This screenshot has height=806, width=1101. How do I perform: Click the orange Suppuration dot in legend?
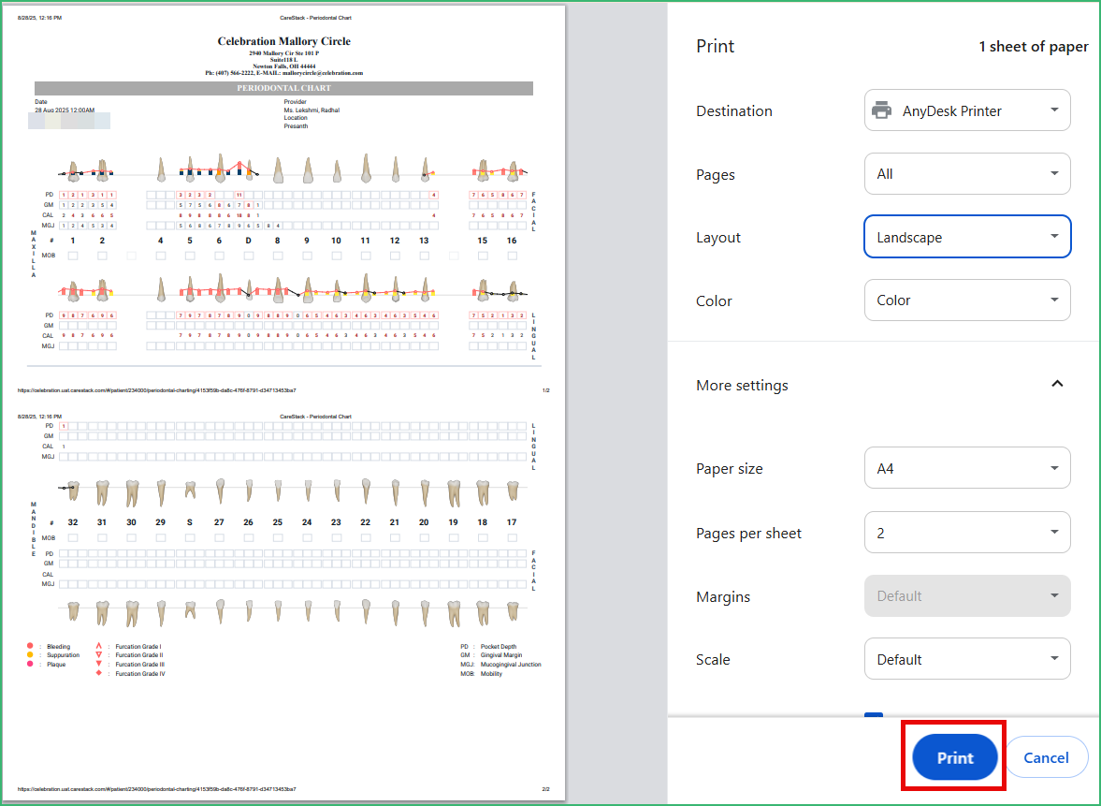[x=29, y=654]
